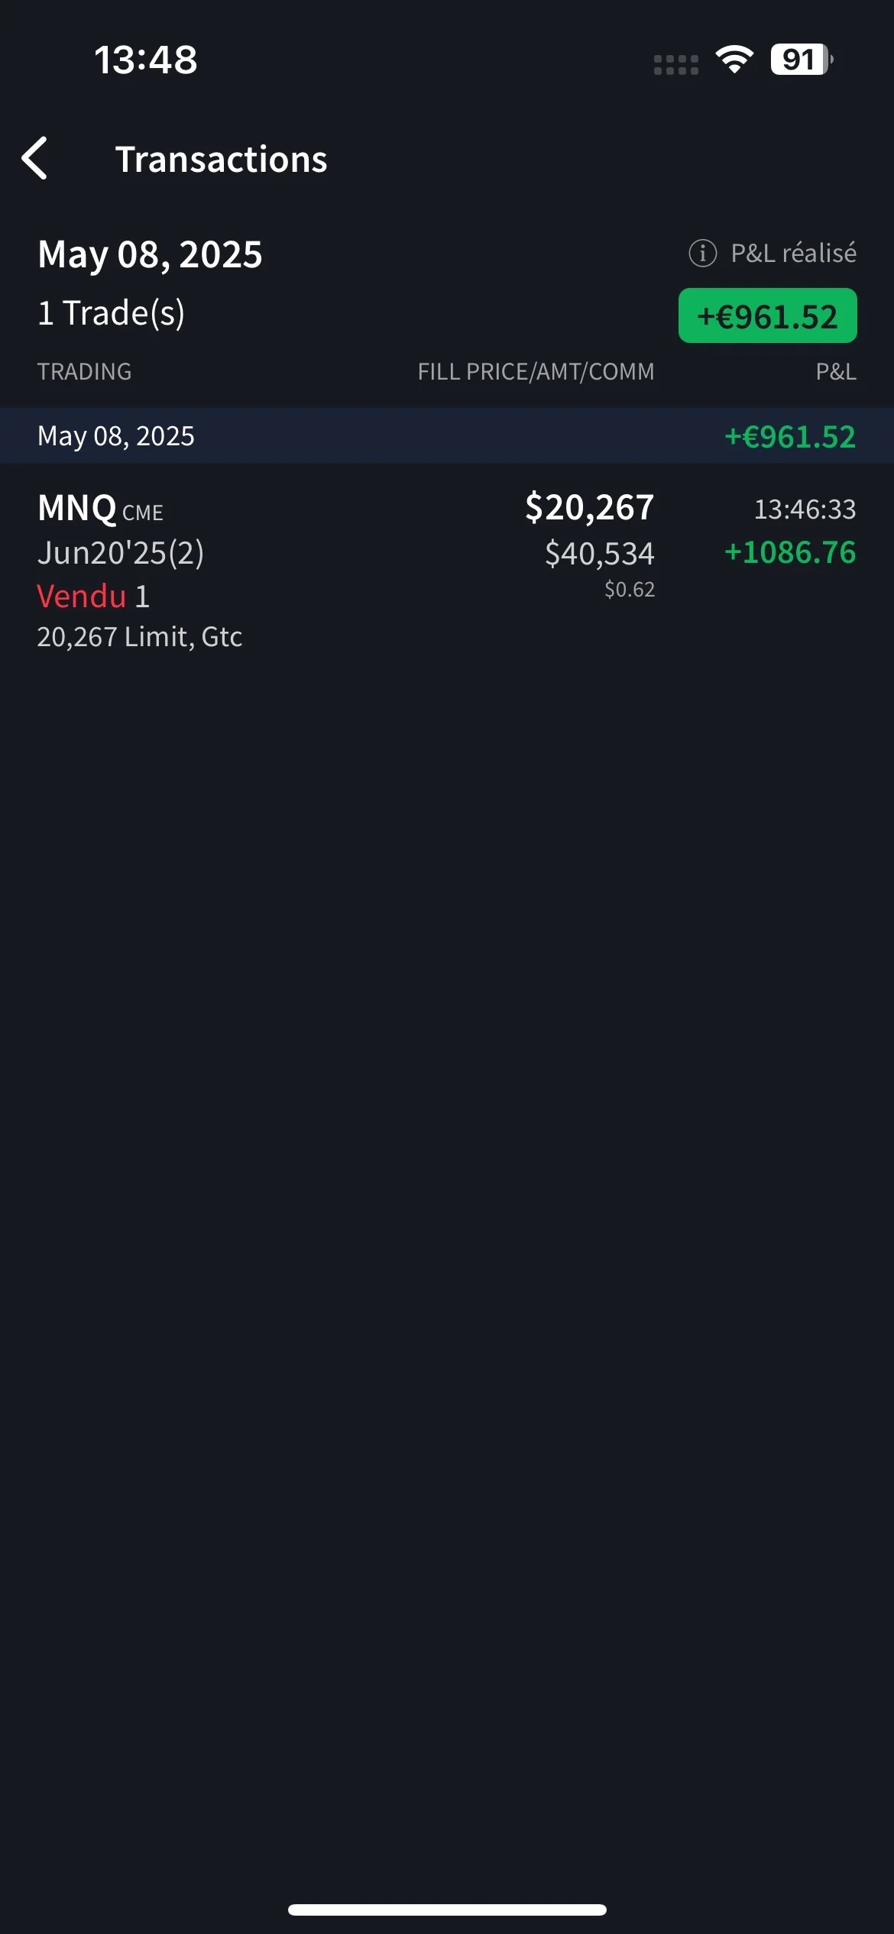Screen dimensions: 894x1934
Task: Collapse the May 08, 2025 date row
Action: pyautogui.click(x=446, y=436)
